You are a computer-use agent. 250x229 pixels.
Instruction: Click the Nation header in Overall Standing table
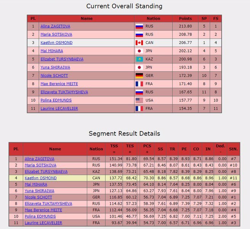[x=153, y=18]
